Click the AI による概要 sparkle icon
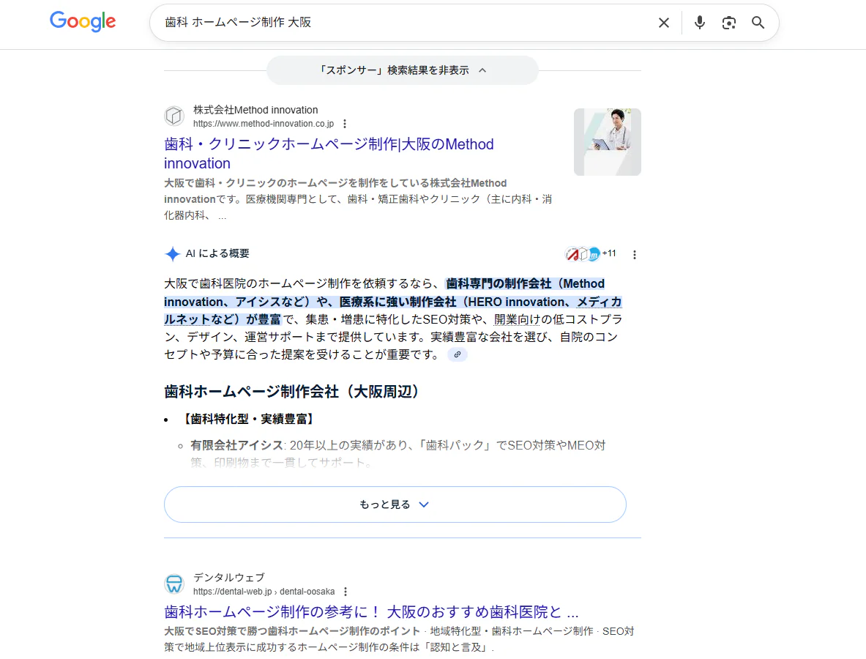The image size is (866, 659). pos(172,254)
